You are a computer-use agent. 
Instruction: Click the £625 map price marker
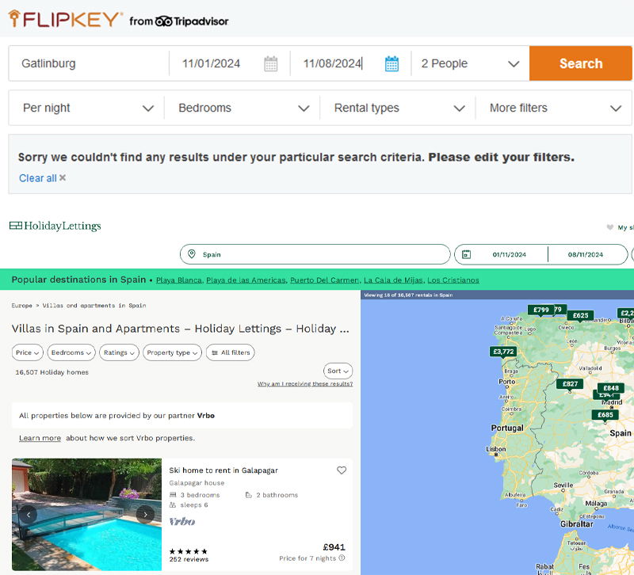pos(581,315)
